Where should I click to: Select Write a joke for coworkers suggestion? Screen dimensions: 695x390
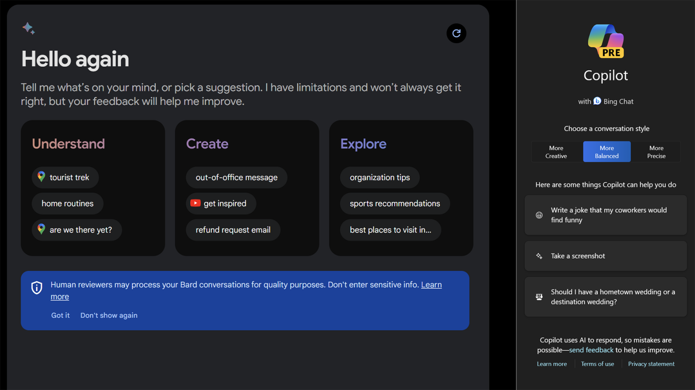click(605, 215)
